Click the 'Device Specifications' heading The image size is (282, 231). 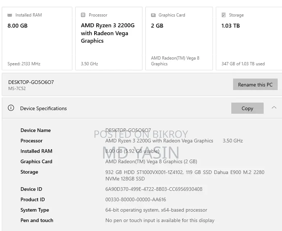(43, 108)
